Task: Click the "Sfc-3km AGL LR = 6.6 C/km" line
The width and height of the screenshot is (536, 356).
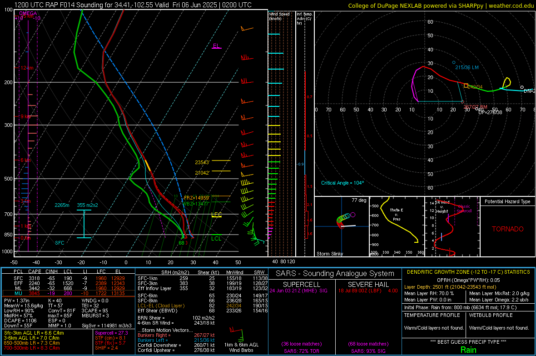Action: (x=34, y=333)
